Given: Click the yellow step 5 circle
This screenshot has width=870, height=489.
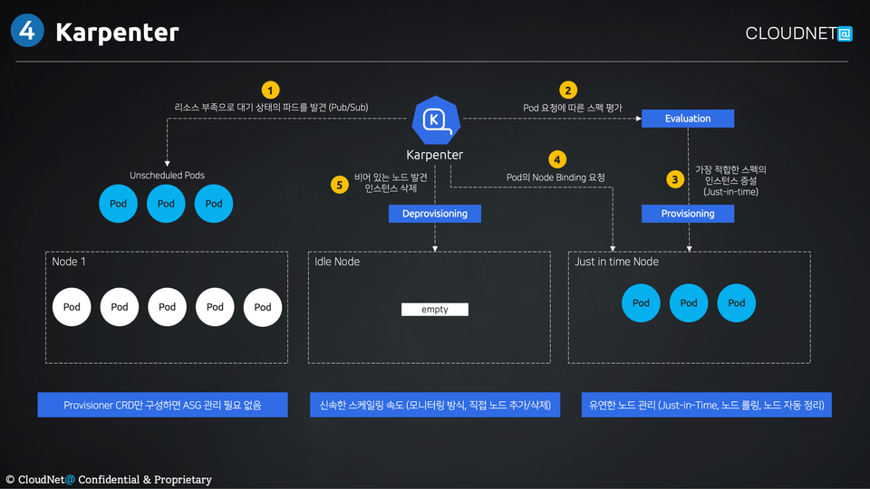Looking at the screenshot, I should click(x=340, y=185).
